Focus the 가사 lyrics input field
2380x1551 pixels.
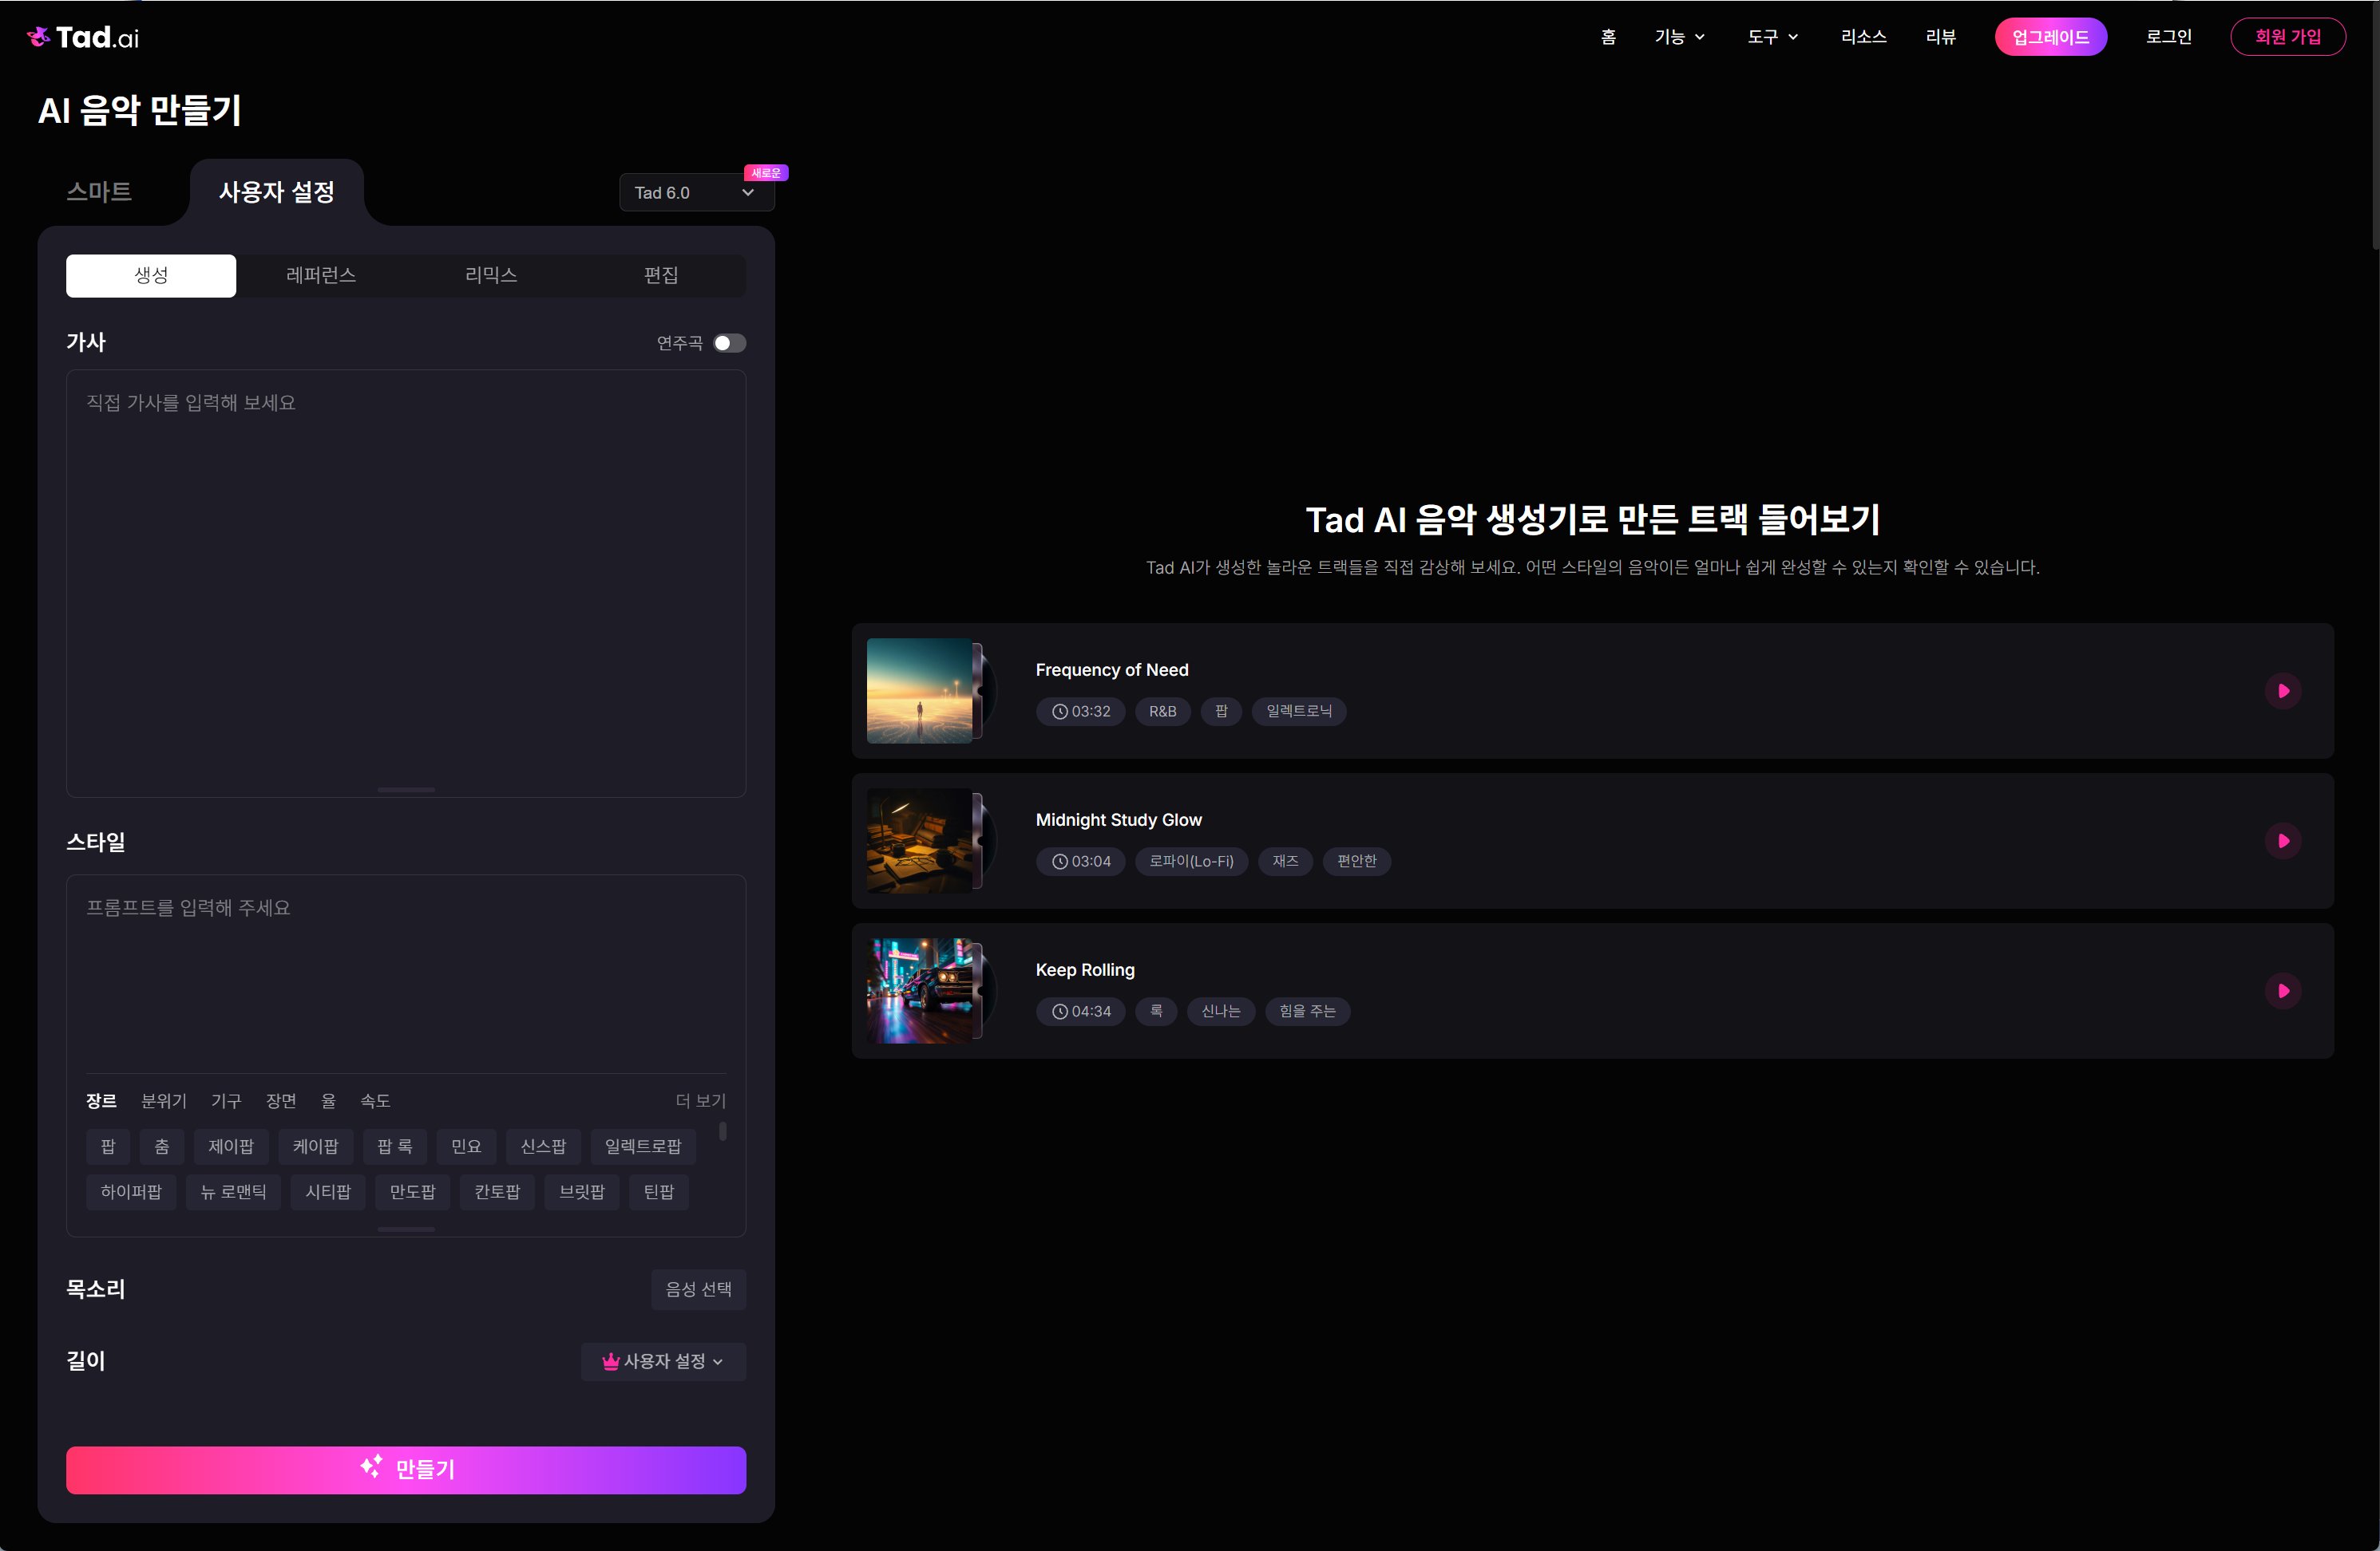(x=406, y=584)
